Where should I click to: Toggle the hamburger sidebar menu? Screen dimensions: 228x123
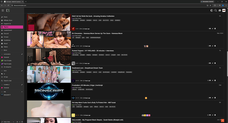pos(3,11)
